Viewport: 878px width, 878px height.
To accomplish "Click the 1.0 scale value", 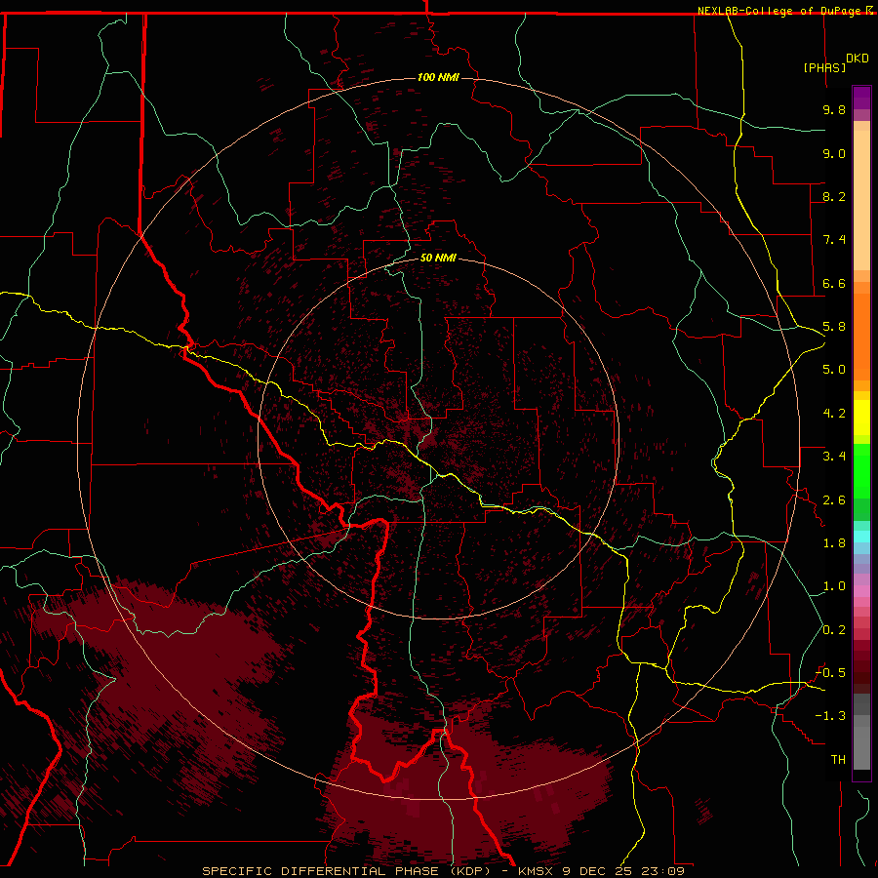I will coord(834,586).
